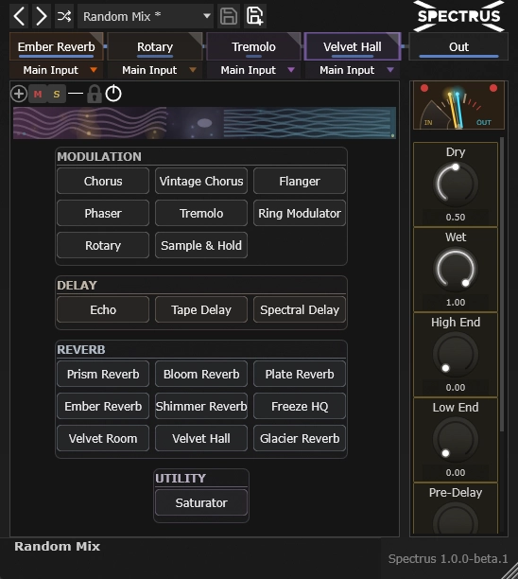Screen dimensions: 518x579
Task: Choose the Flanger effect
Action: point(300,181)
